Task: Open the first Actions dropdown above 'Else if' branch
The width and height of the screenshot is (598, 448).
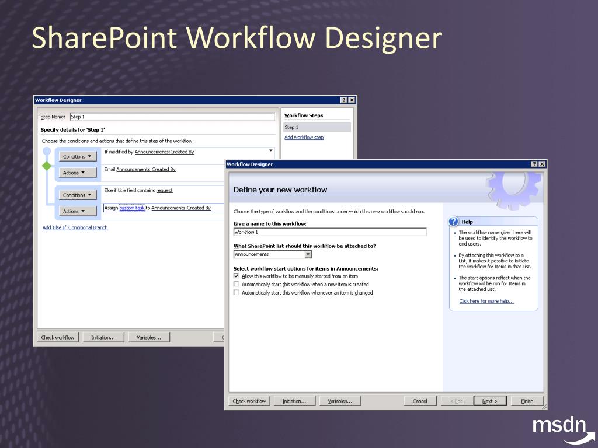Action: point(78,173)
